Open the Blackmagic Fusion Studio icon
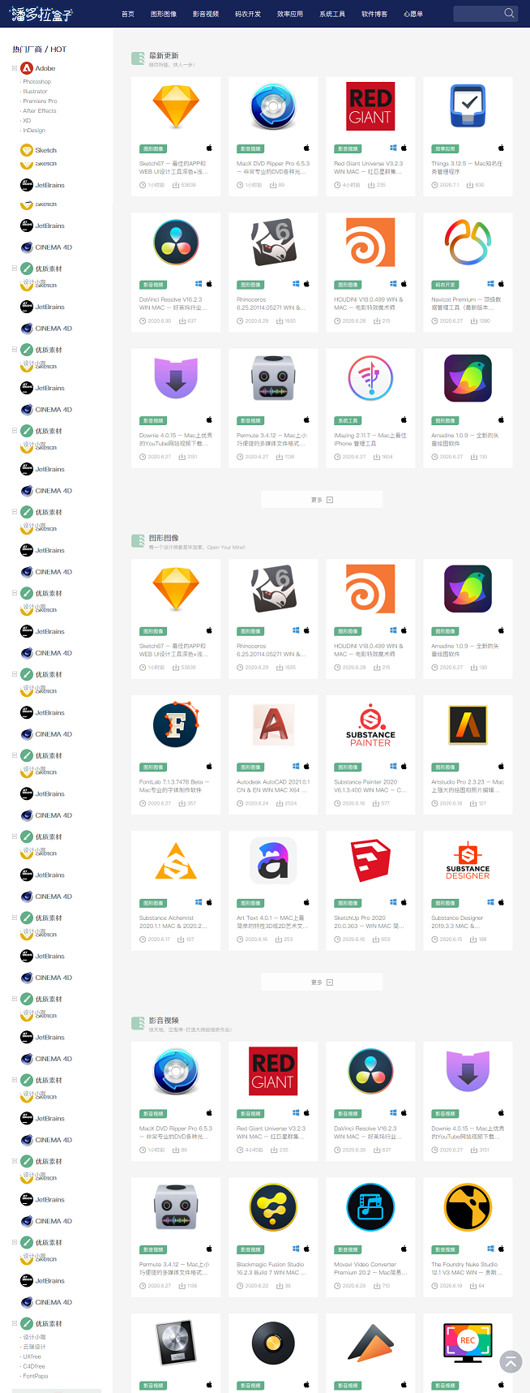 point(273,1207)
